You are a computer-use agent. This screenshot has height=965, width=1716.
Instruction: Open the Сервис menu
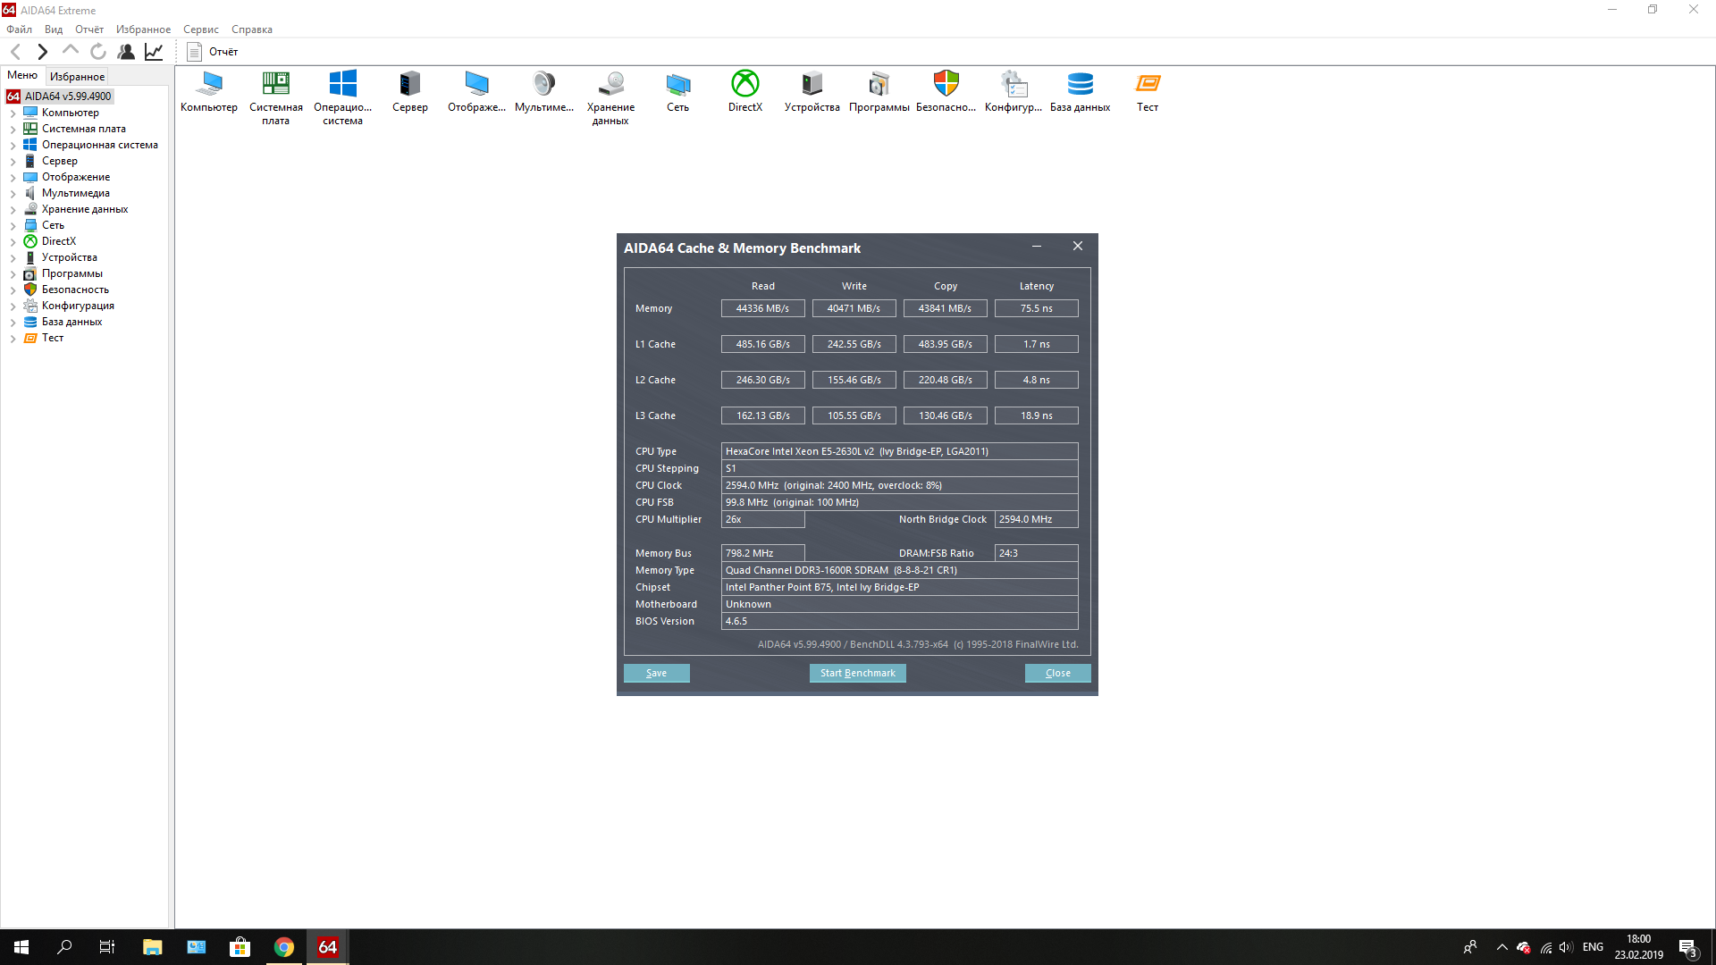[200, 29]
